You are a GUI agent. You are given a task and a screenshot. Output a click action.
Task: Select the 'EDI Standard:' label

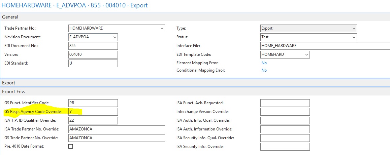point(16,63)
